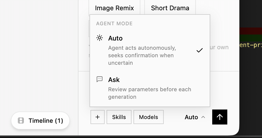Send message with the up arrow button
The width and height of the screenshot is (262, 138).
pos(220,117)
